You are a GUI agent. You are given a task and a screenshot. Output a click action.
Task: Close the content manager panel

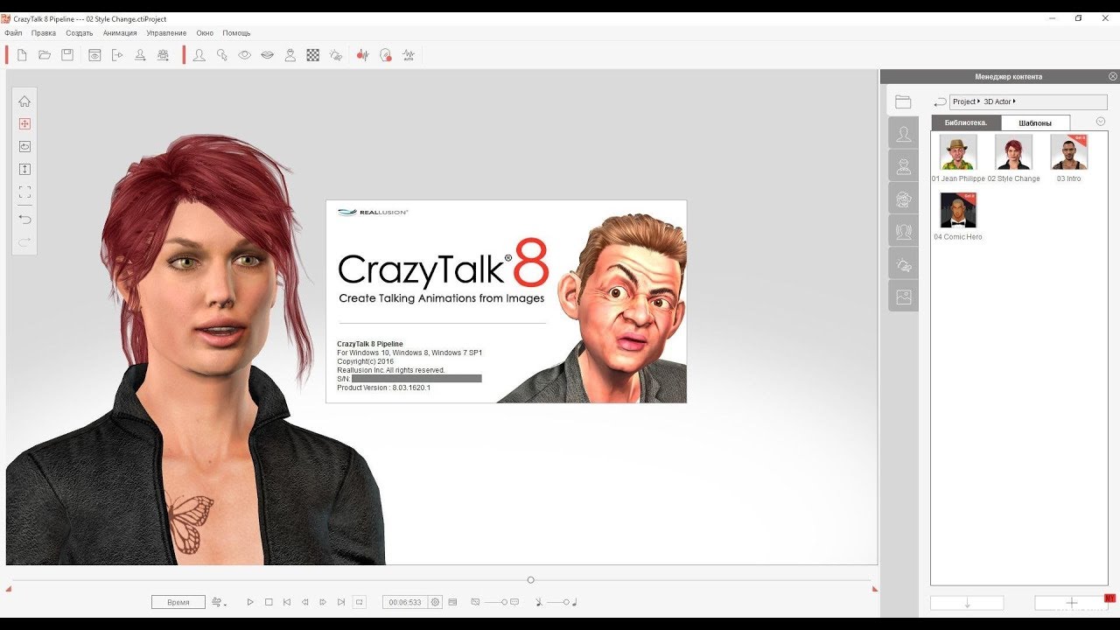click(1112, 77)
